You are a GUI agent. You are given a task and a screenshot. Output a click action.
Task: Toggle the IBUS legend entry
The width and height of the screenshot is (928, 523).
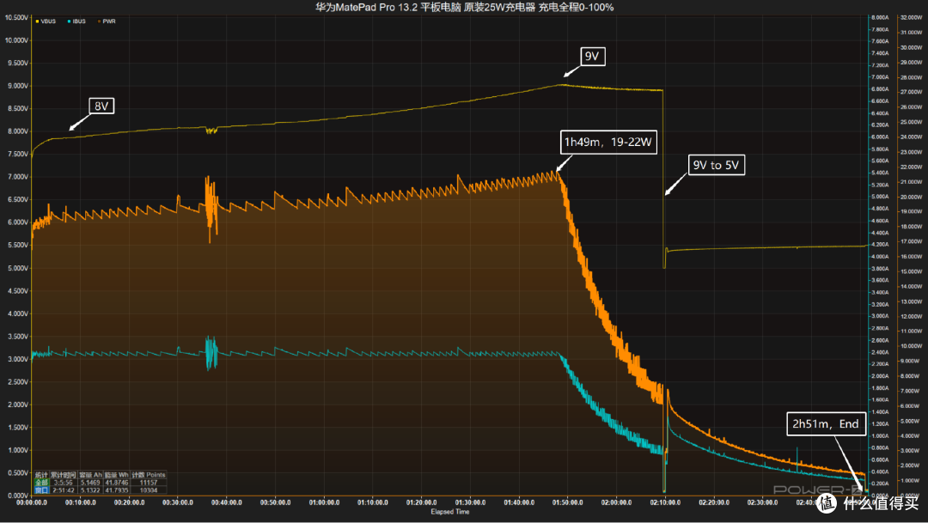coord(76,21)
